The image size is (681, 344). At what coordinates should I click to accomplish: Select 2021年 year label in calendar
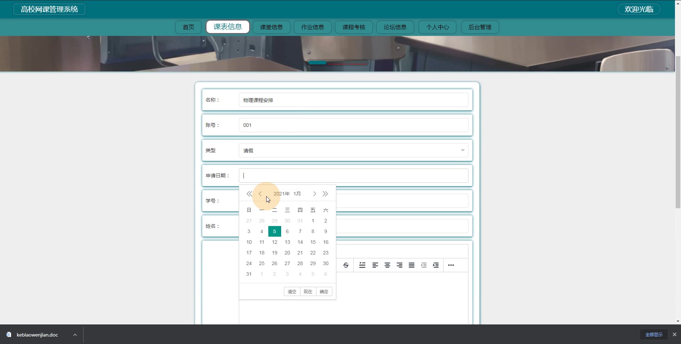281,194
